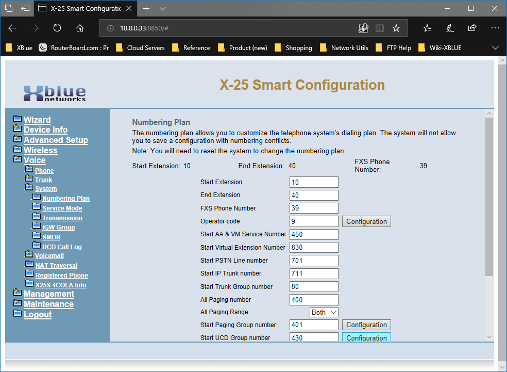The image size is (507, 372).
Task: Click the browser Refresh icon
Action: [x=57, y=28]
